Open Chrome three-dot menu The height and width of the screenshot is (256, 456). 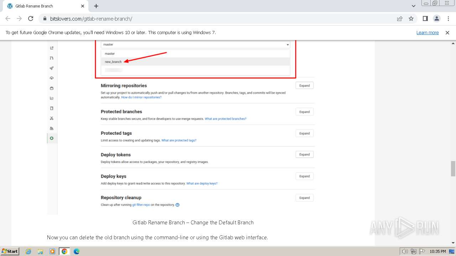pos(448,18)
